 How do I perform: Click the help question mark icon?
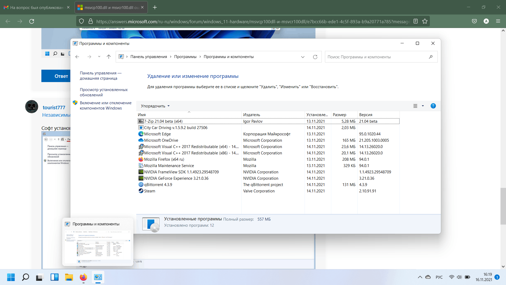[433, 106]
